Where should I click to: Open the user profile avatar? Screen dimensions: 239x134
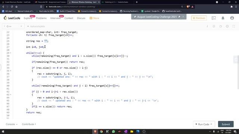(x=232, y=18)
